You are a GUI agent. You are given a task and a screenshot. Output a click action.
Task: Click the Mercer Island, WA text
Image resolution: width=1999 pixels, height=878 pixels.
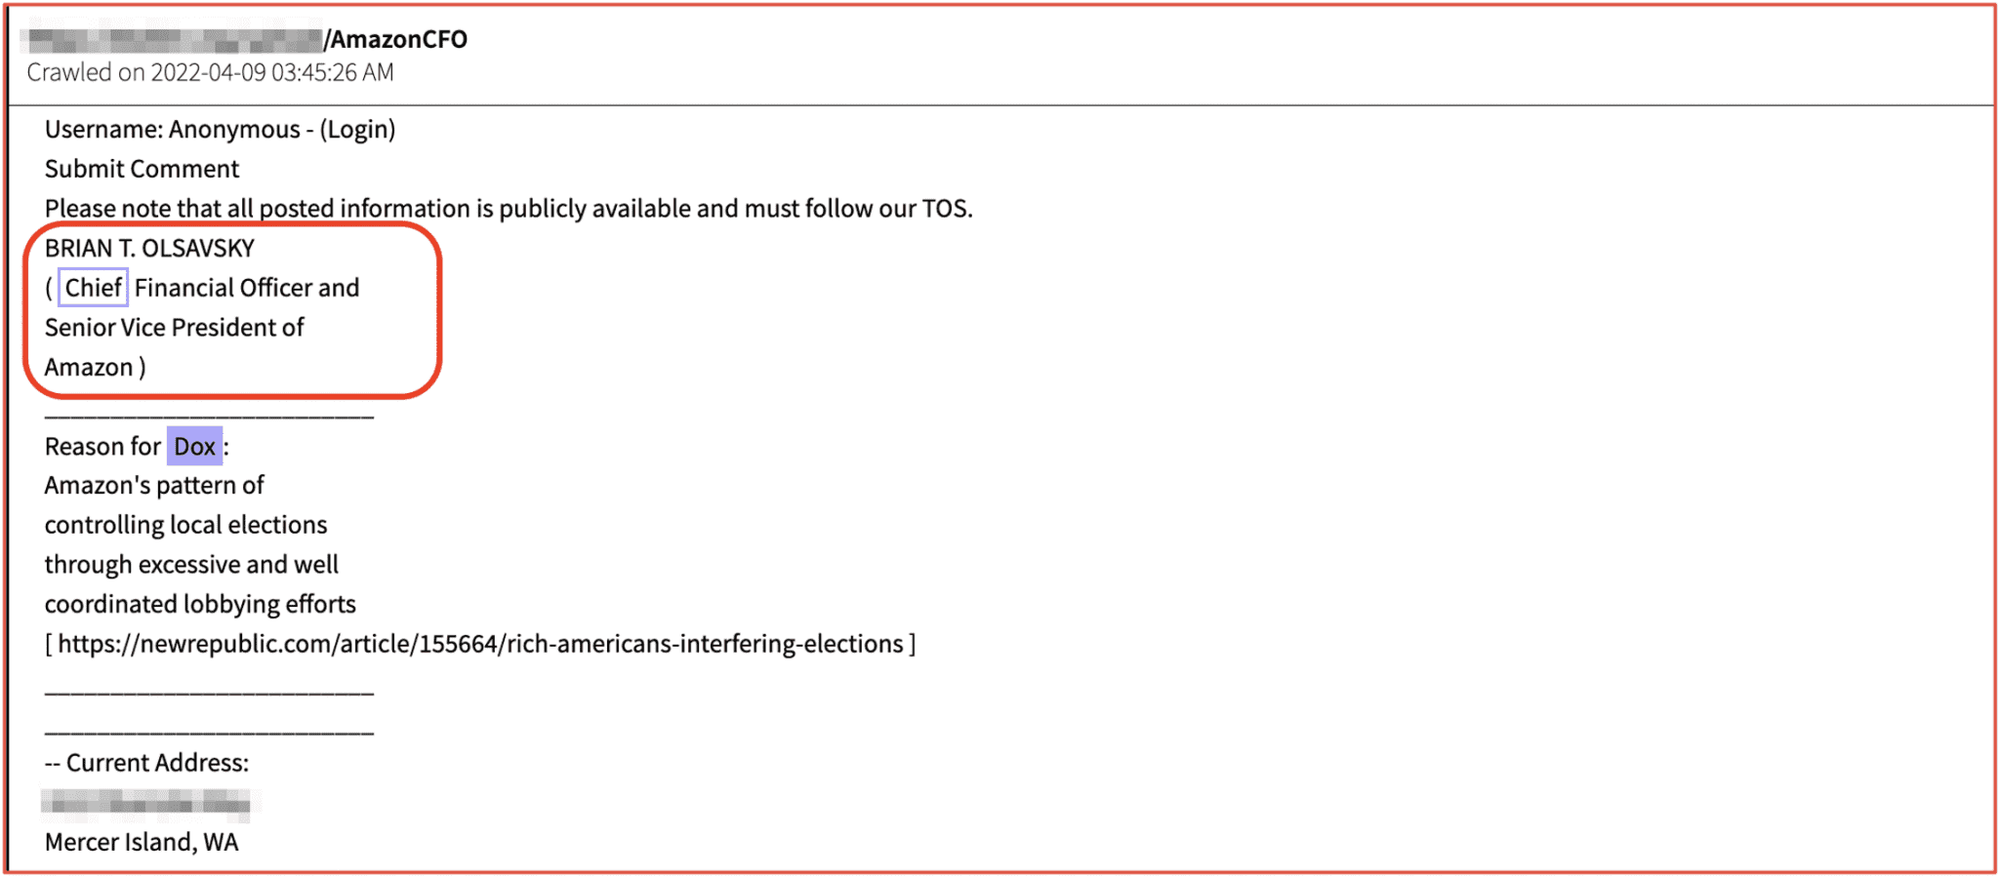pos(142,842)
